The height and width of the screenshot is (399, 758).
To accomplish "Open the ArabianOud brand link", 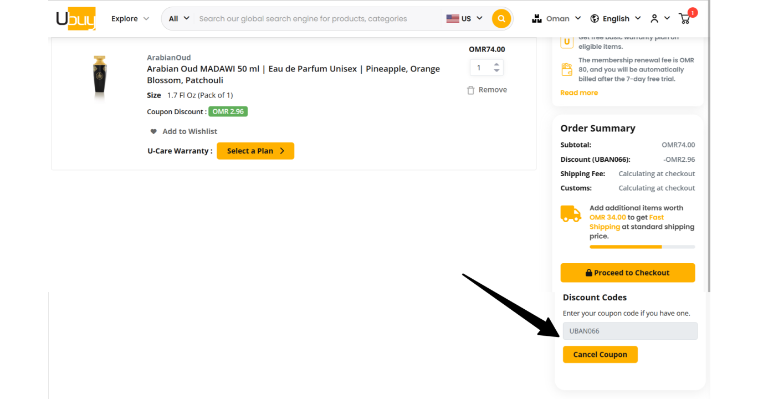I will click(x=168, y=58).
